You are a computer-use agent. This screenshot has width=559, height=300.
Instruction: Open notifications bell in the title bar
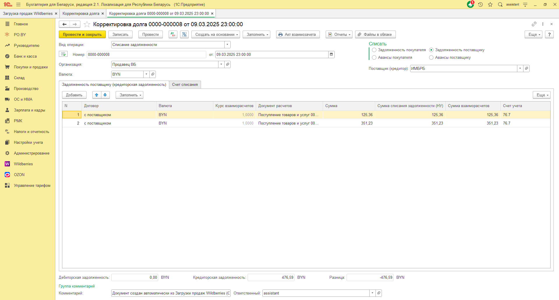point(470,4)
